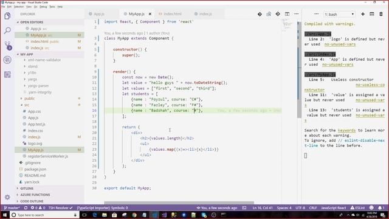Open the terminal panel ellipsis menu

(316, 14)
